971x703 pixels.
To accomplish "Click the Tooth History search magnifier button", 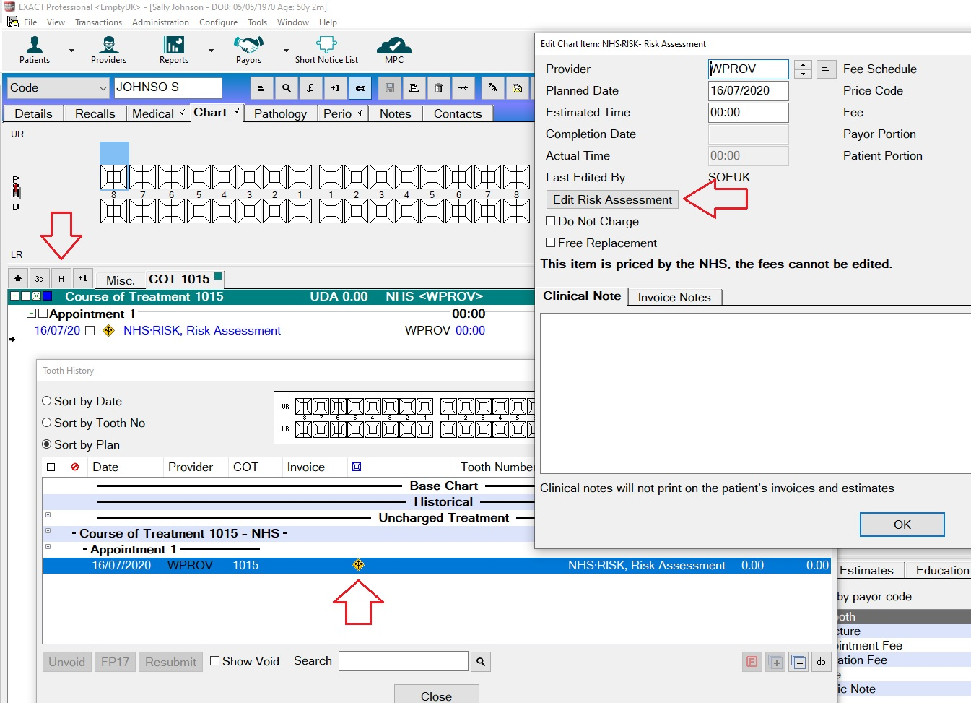I will pos(481,661).
